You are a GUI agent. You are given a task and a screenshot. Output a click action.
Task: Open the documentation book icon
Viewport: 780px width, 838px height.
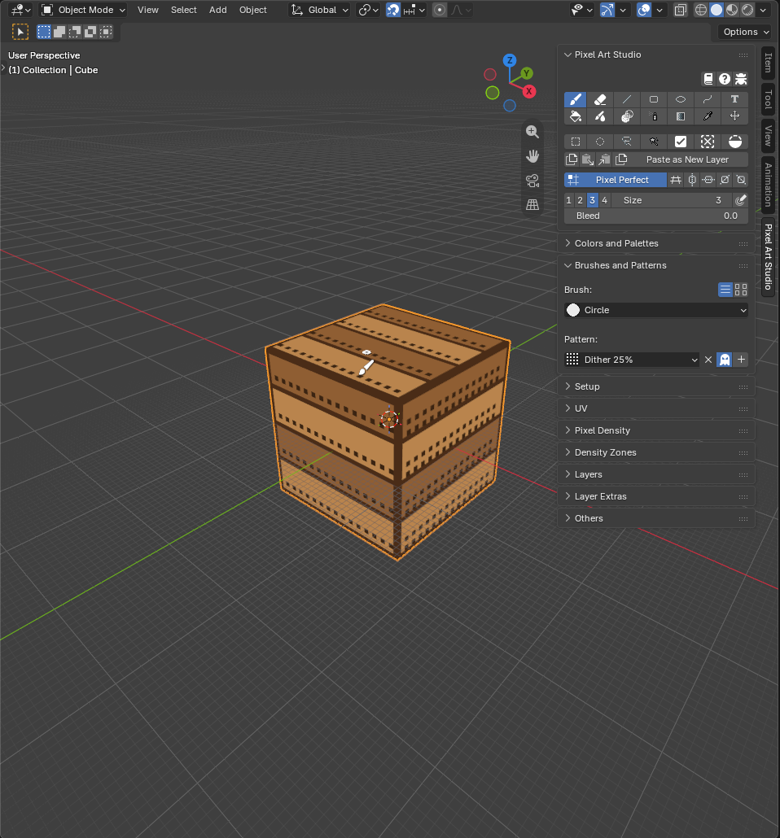point(708,79)
